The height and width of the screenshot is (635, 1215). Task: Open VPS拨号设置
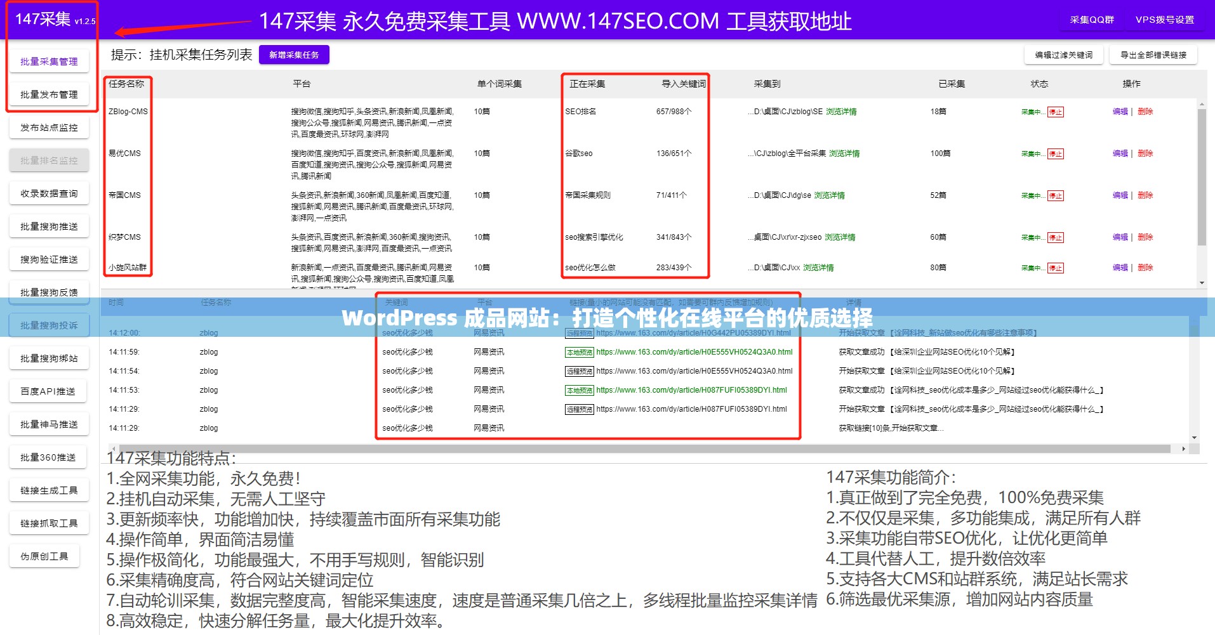coord(1165,20)
